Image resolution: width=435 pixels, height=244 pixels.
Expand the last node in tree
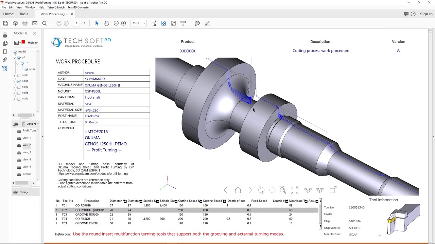point(14,99)
